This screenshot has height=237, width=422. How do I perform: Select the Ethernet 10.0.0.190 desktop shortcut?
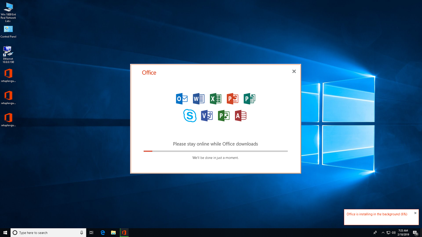8,55
